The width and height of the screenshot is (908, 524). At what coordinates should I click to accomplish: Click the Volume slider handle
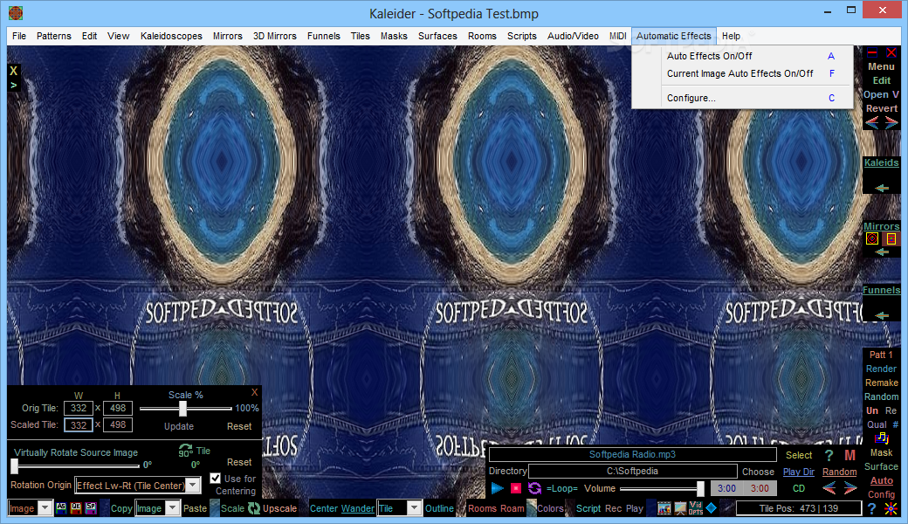tap(700, 489)
